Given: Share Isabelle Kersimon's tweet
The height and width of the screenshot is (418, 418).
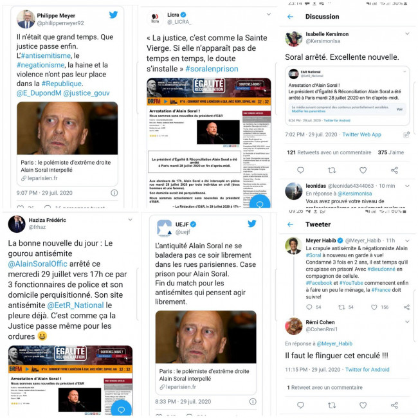Looking at the screenshot, I should click(394, 170).
